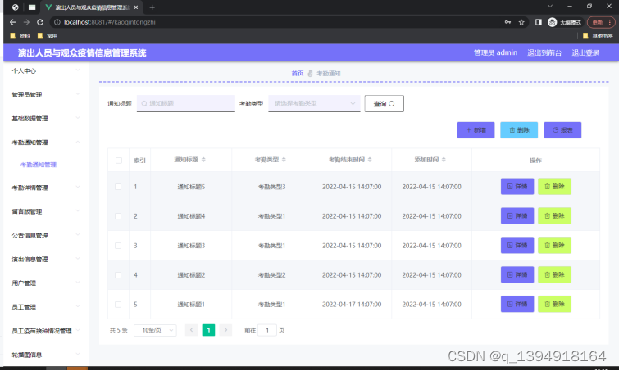Go to previous page arrow in pagination
Screen dimensions: 619x371
pyautogui.click(x=192, y=330)
